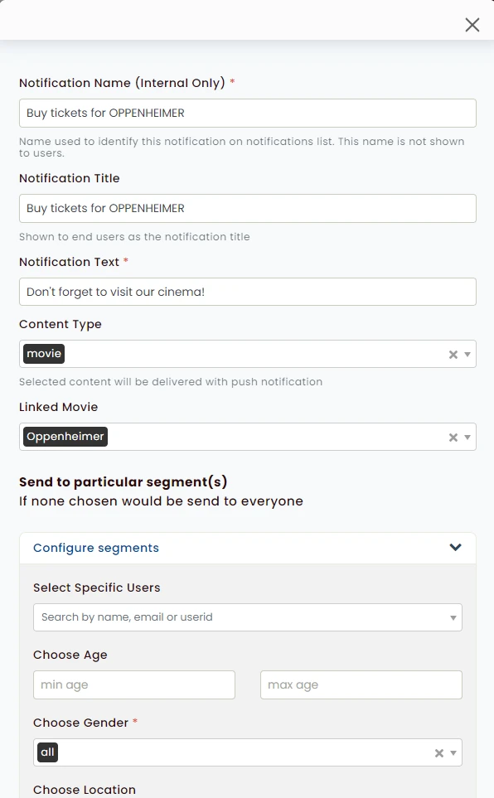Image resolution: width=494 pixels, height=798 pixels.
Task: Clear the Choose Gender selection
Action: pyautogui.click(x=439, y=752)
